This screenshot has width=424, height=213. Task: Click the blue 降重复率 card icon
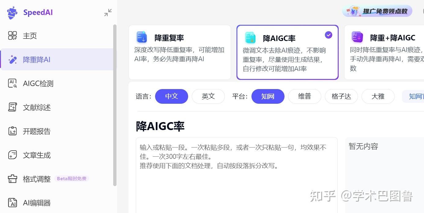(142, 37)
